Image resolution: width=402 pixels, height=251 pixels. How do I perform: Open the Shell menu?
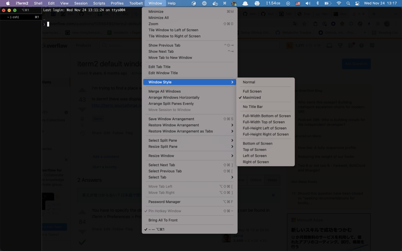[x=38, y=3]
